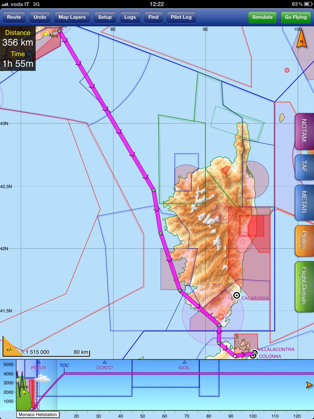Tap the orange +/- zoom corner icon
This screenshot has height=419, width=314.
[x=9, y=348]
